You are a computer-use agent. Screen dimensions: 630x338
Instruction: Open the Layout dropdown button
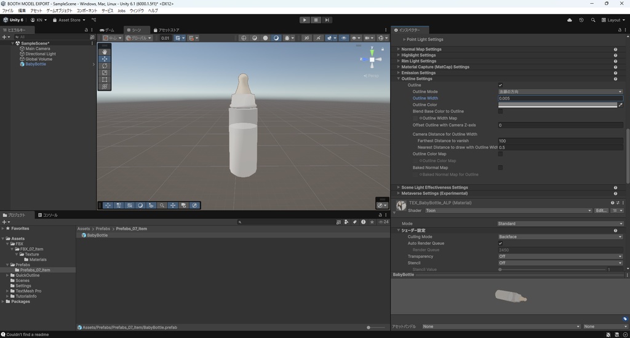click(613, 20)
